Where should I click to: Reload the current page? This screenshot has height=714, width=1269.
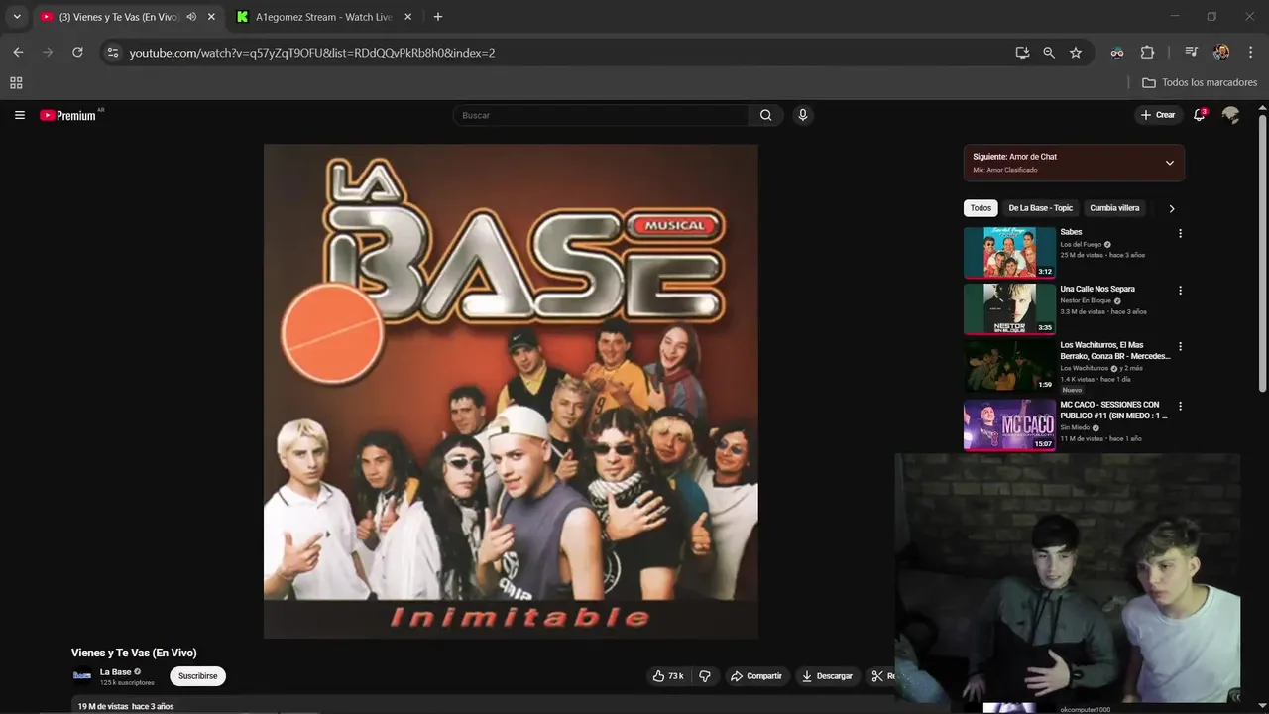point(77,53)
